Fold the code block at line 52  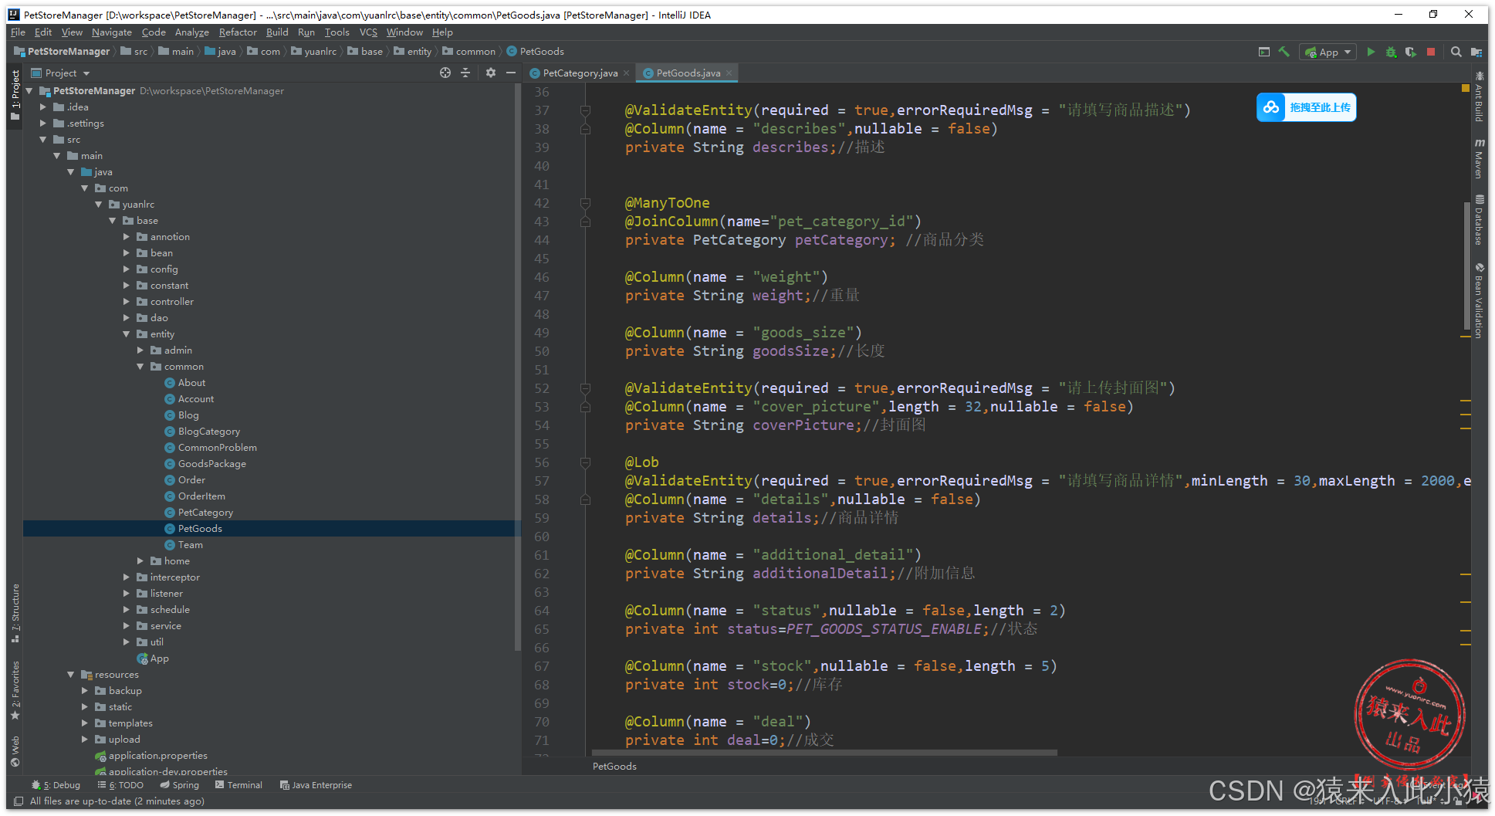585,388
